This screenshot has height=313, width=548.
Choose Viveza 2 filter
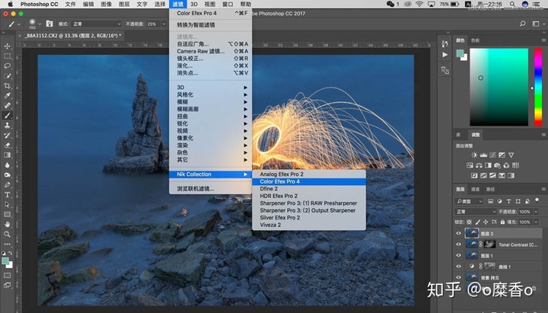point(309,225)
